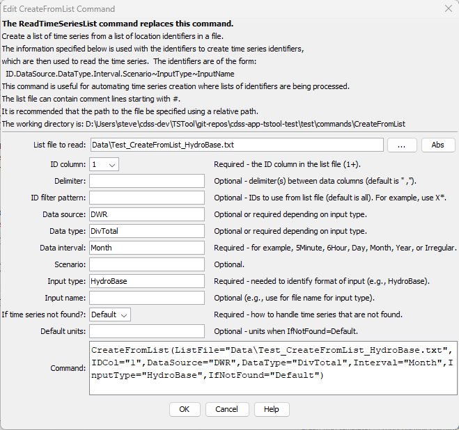Image resolution: width=459 pixels, height=430 pixels.
Task: Click the Input name file name hint
Action: coord(294,298)
